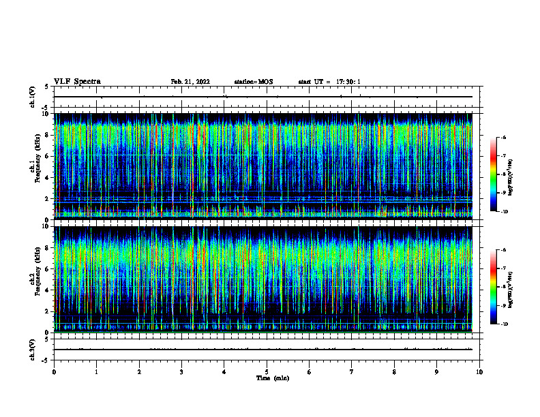
Task: Click the ch.2 spectrogram color scale bar
Action: pyautogui.click(x=493, y=287)
